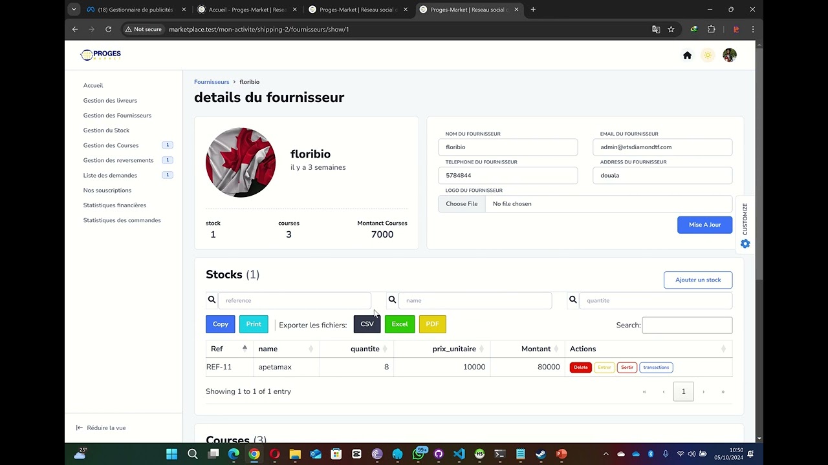Viewport: 828px width, 465px height.
Task: Open GitHub Desktop from the taskbar
Action: [x=439, y=454]
